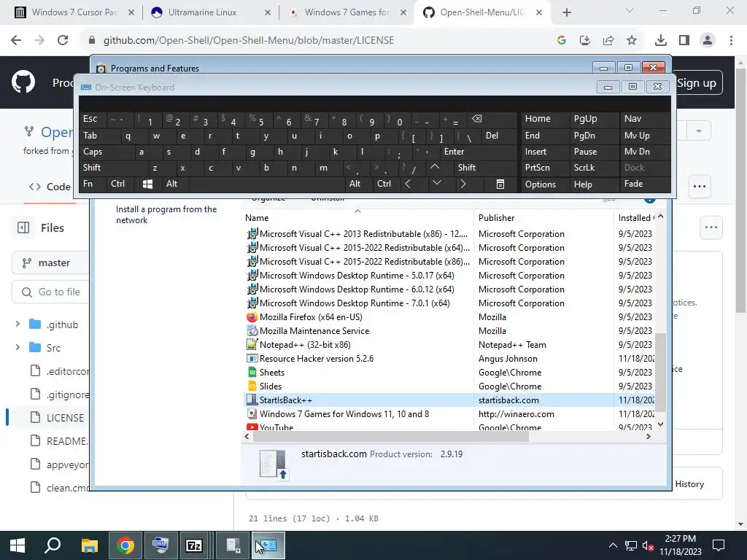Viewport: 747px width, 560px height.
Task: Click the muted volume tray icon
Action: tap(648, 545)
